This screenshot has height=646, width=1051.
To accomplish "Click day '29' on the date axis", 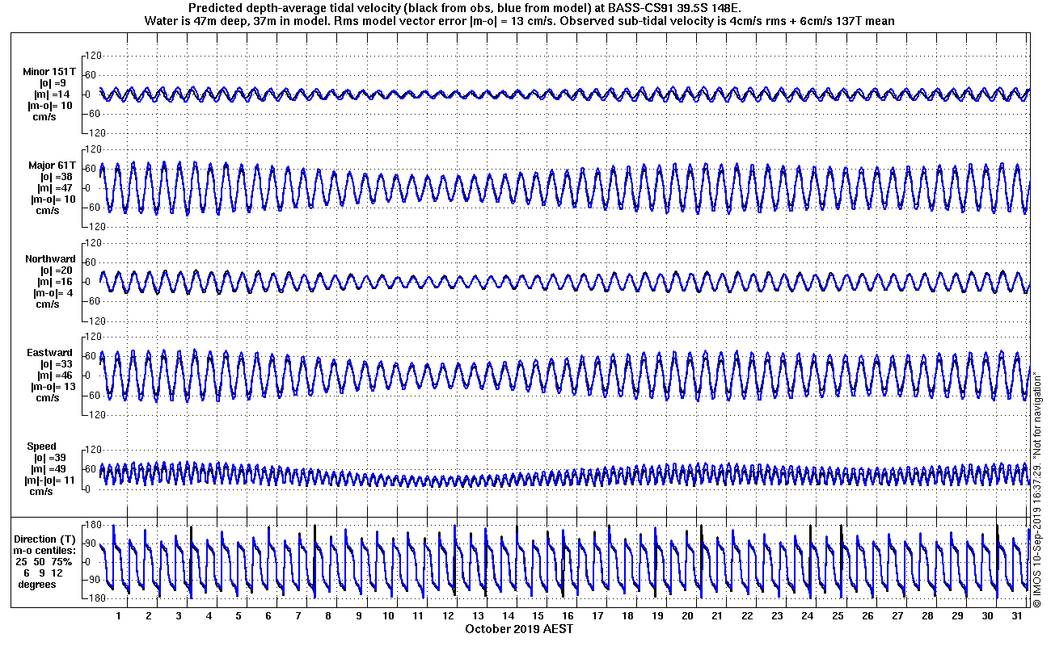I will pos(957,616).
